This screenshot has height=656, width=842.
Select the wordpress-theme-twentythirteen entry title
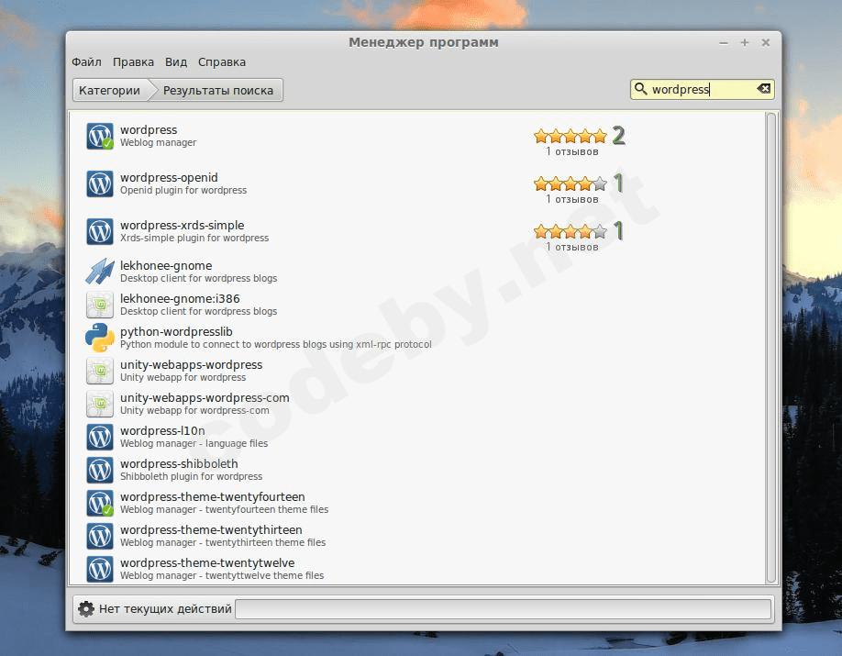211,530
